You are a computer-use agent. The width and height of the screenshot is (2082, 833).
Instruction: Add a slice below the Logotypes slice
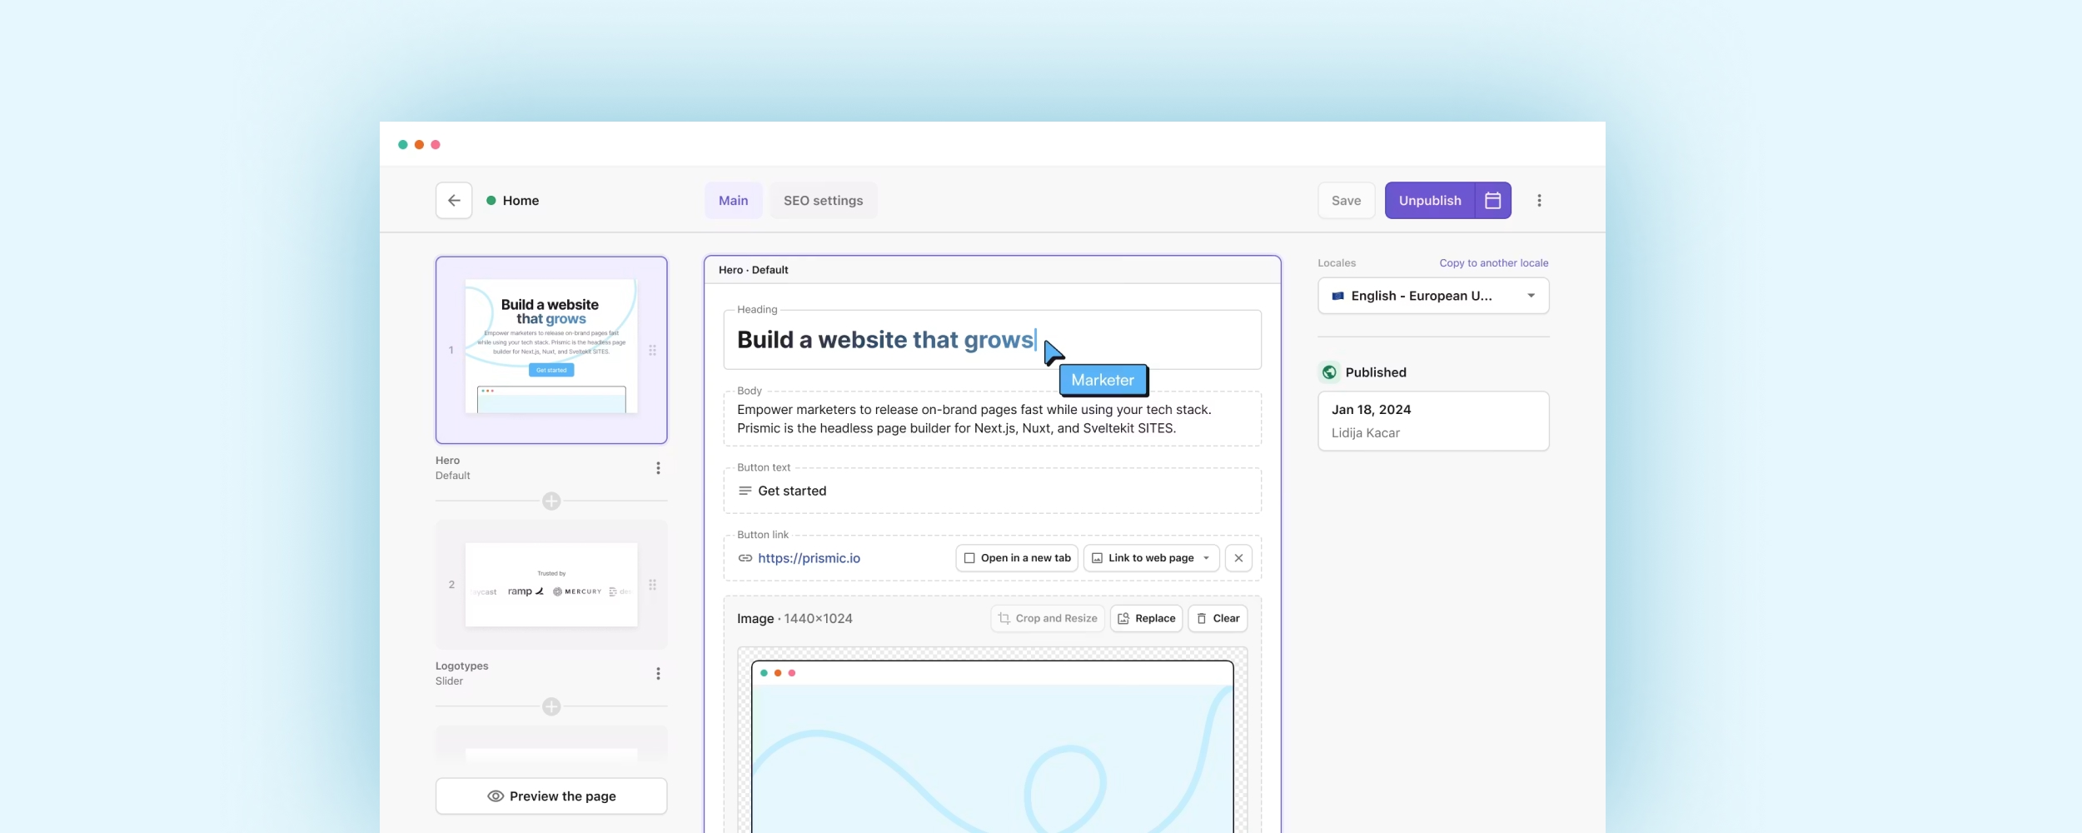pyautogui.click(x=551, y=707)
